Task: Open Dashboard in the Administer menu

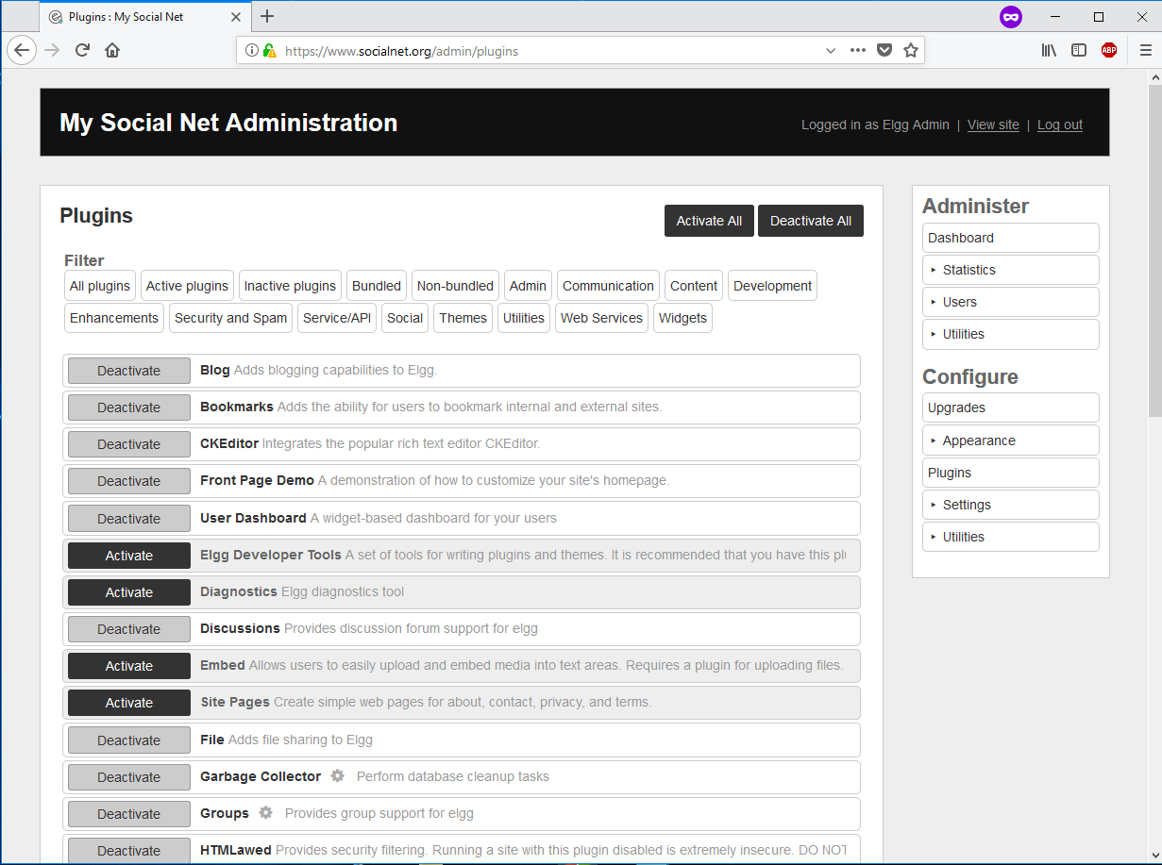Action: (1010, 238)
